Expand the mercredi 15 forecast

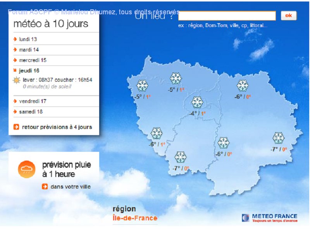coord(33,60)
